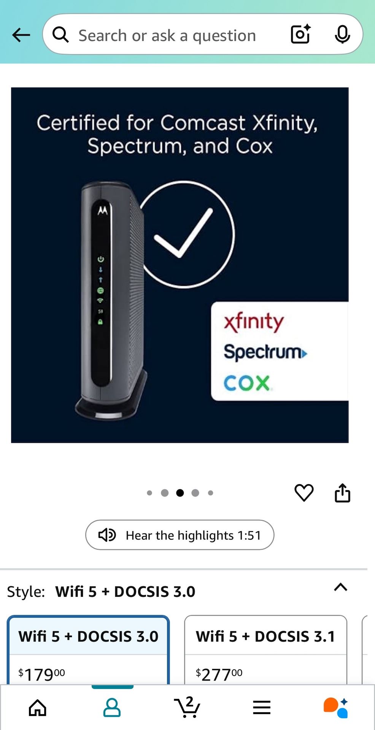Open the hamburger menu tab
375x730 pixels.
262,708
